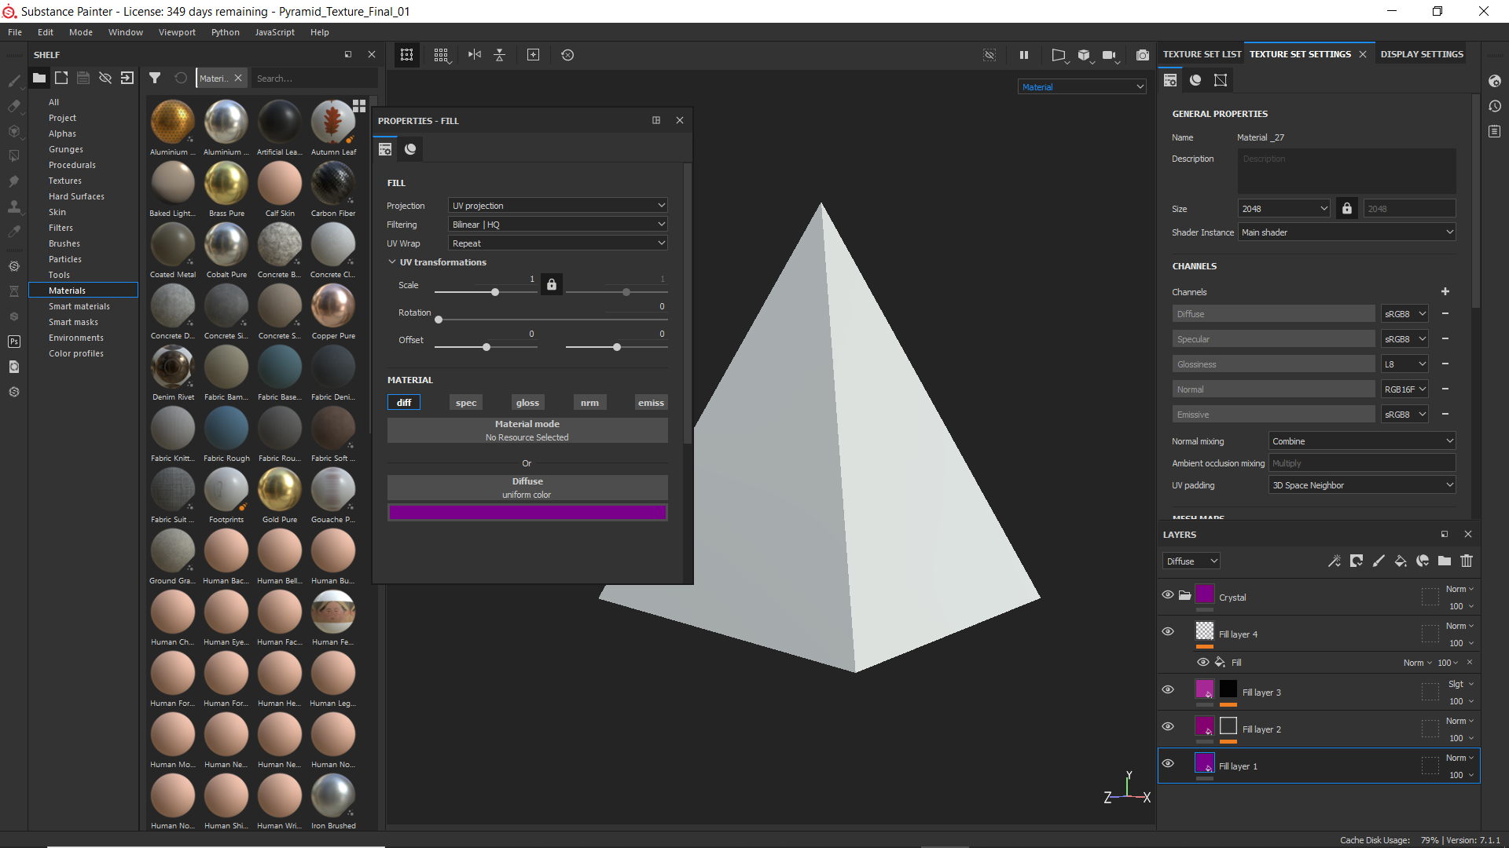Collapse the UV transformations section
The image size is (1509, 848).
point(392,261)
